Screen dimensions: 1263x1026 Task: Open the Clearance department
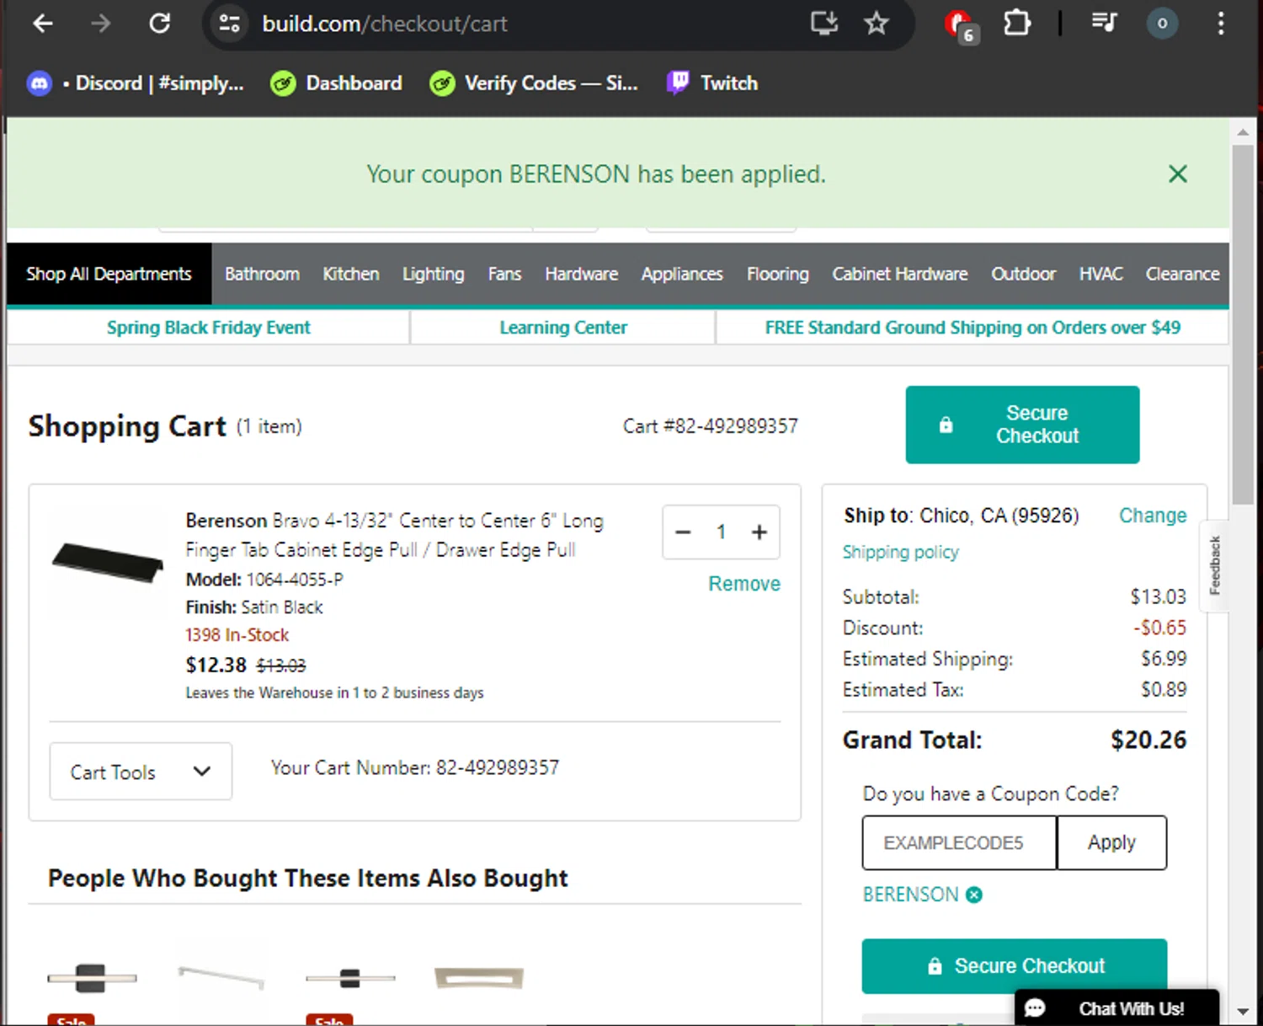(1182, 275)
